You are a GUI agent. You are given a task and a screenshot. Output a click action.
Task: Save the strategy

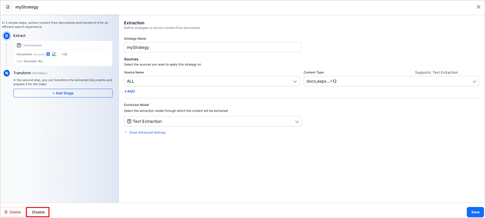click(x=475, y=212)
